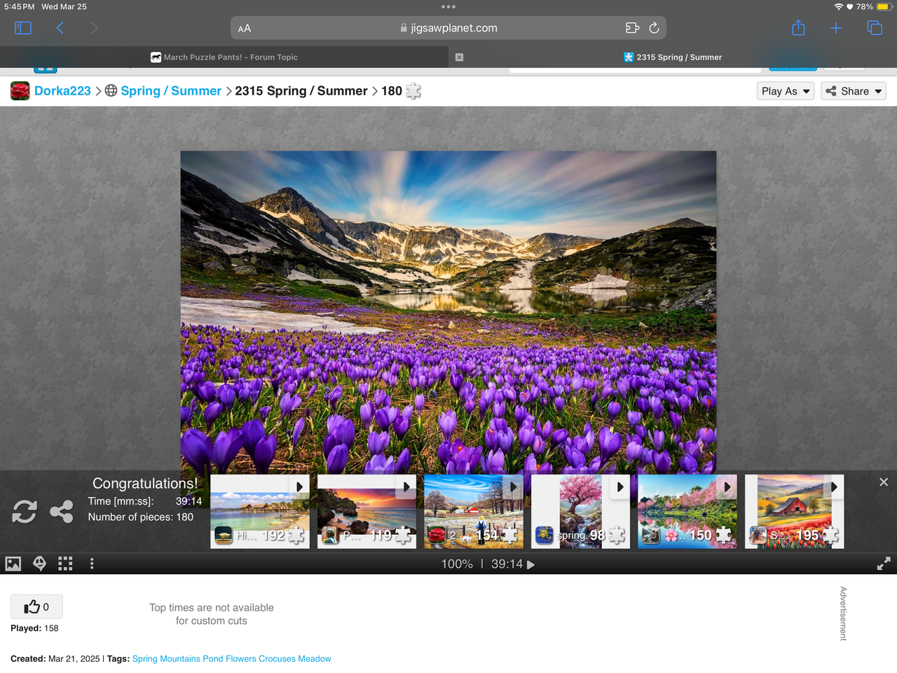Tap the AA reader options in address bar
Screen dimensions: 897x673
coord(245,29)
